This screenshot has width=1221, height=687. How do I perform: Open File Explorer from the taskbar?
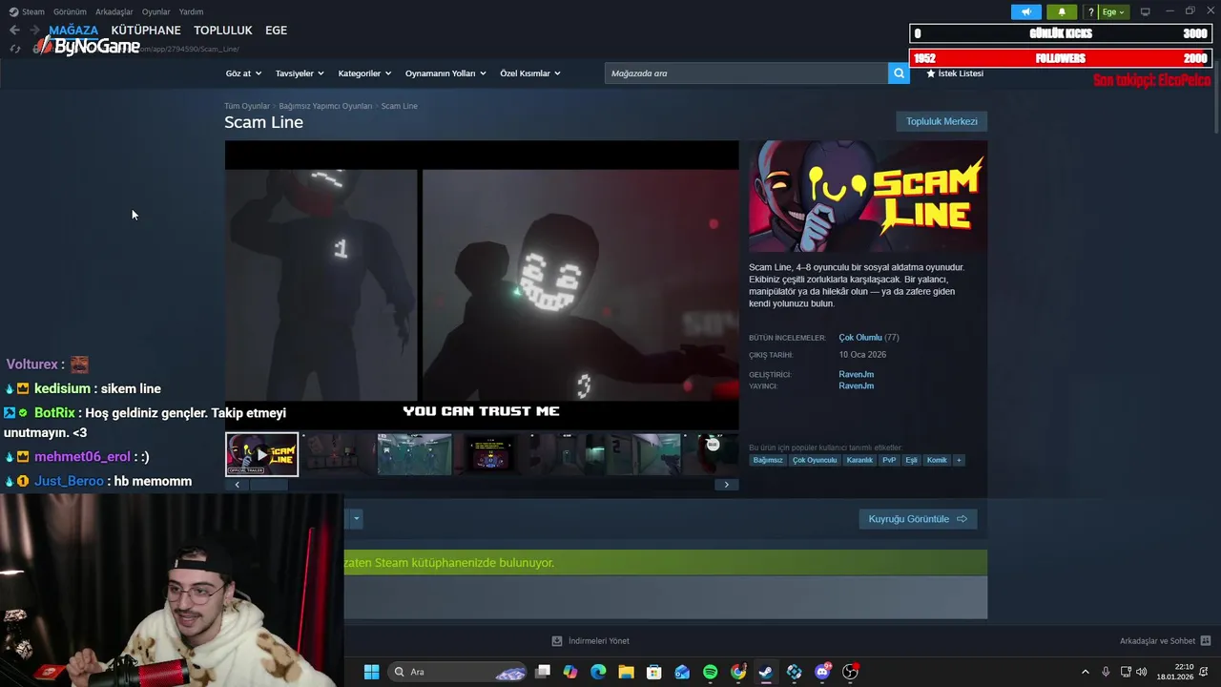pyautogui.click(x=626, y=672)
